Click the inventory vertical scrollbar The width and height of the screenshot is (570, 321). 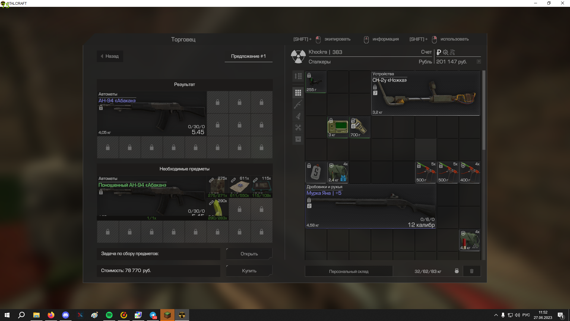pos(484,110)
